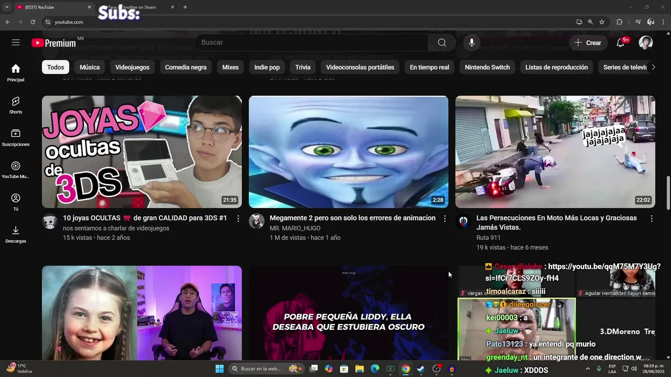
Task: Play the JOYAS ocultas de 3DS thumbnail
Action: [142, 152]
